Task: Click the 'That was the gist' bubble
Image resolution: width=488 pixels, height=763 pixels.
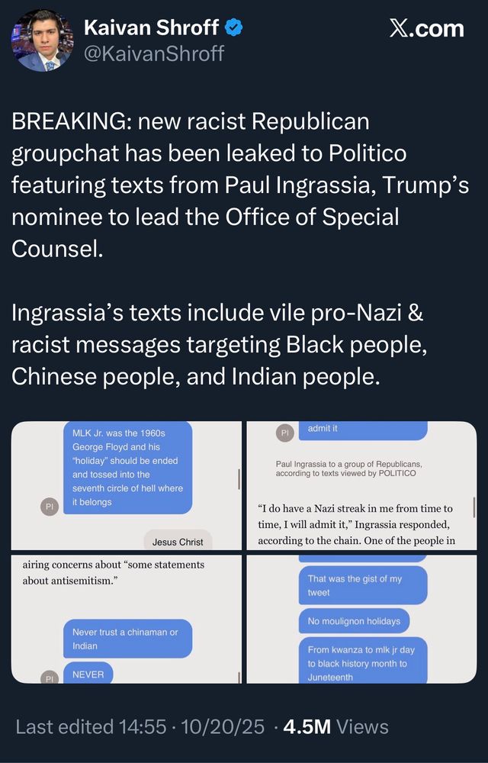Action: 363,584
